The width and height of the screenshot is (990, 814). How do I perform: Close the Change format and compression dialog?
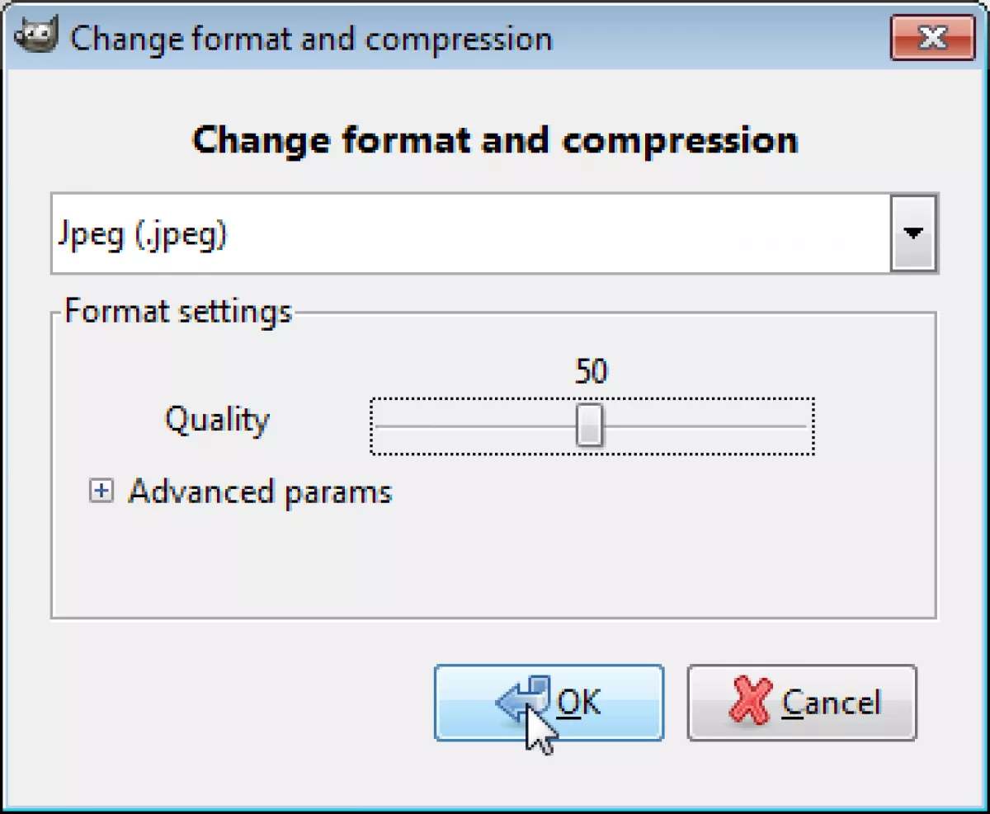pos(932,38)
